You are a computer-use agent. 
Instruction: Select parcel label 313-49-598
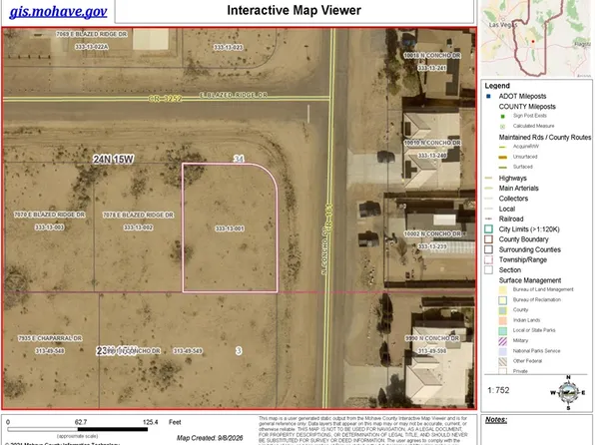pos(432,351)
